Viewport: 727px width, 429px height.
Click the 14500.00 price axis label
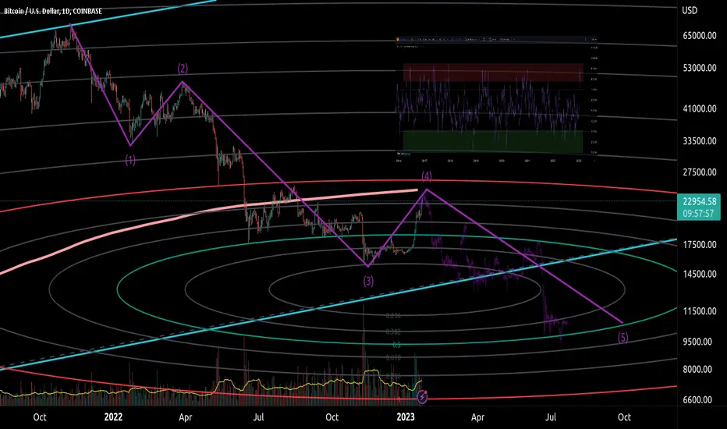tap(700, 274)
